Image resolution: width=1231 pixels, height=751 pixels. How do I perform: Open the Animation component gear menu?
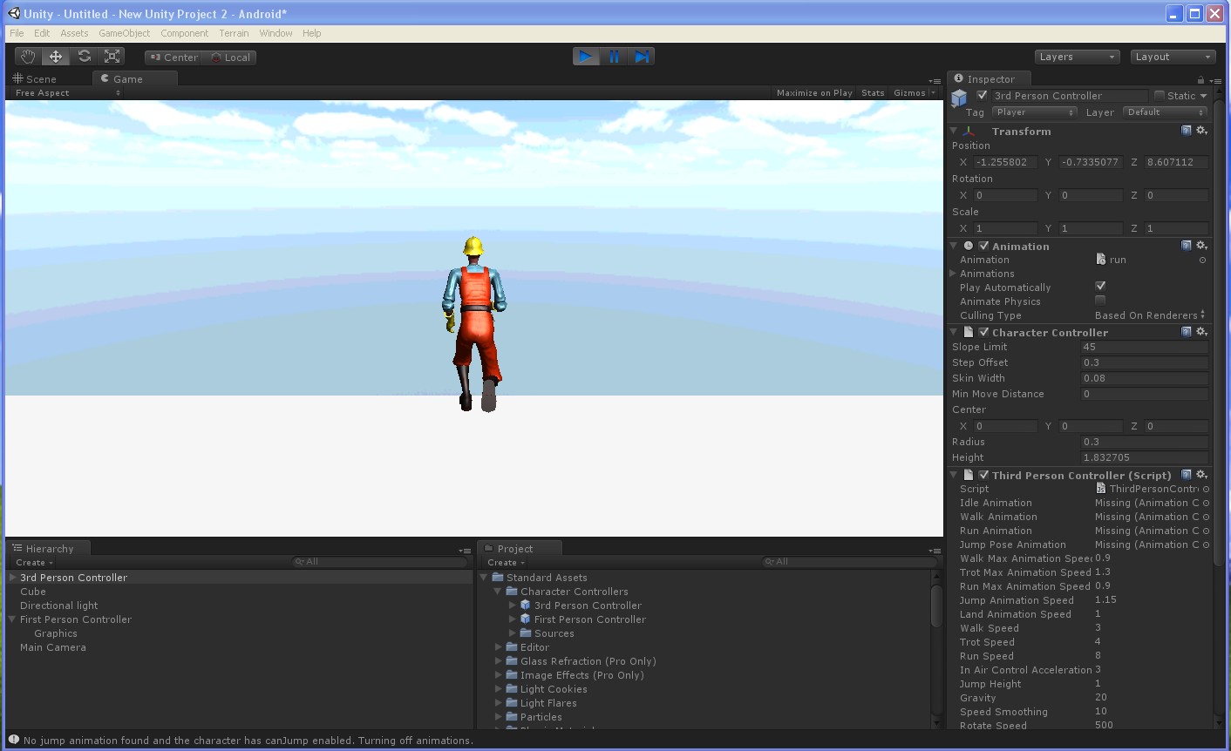point(1201,246)
